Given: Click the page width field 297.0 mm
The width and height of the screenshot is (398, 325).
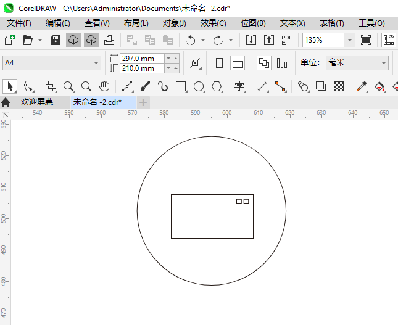Looking at the screenshot, I should tap(142, 59).
